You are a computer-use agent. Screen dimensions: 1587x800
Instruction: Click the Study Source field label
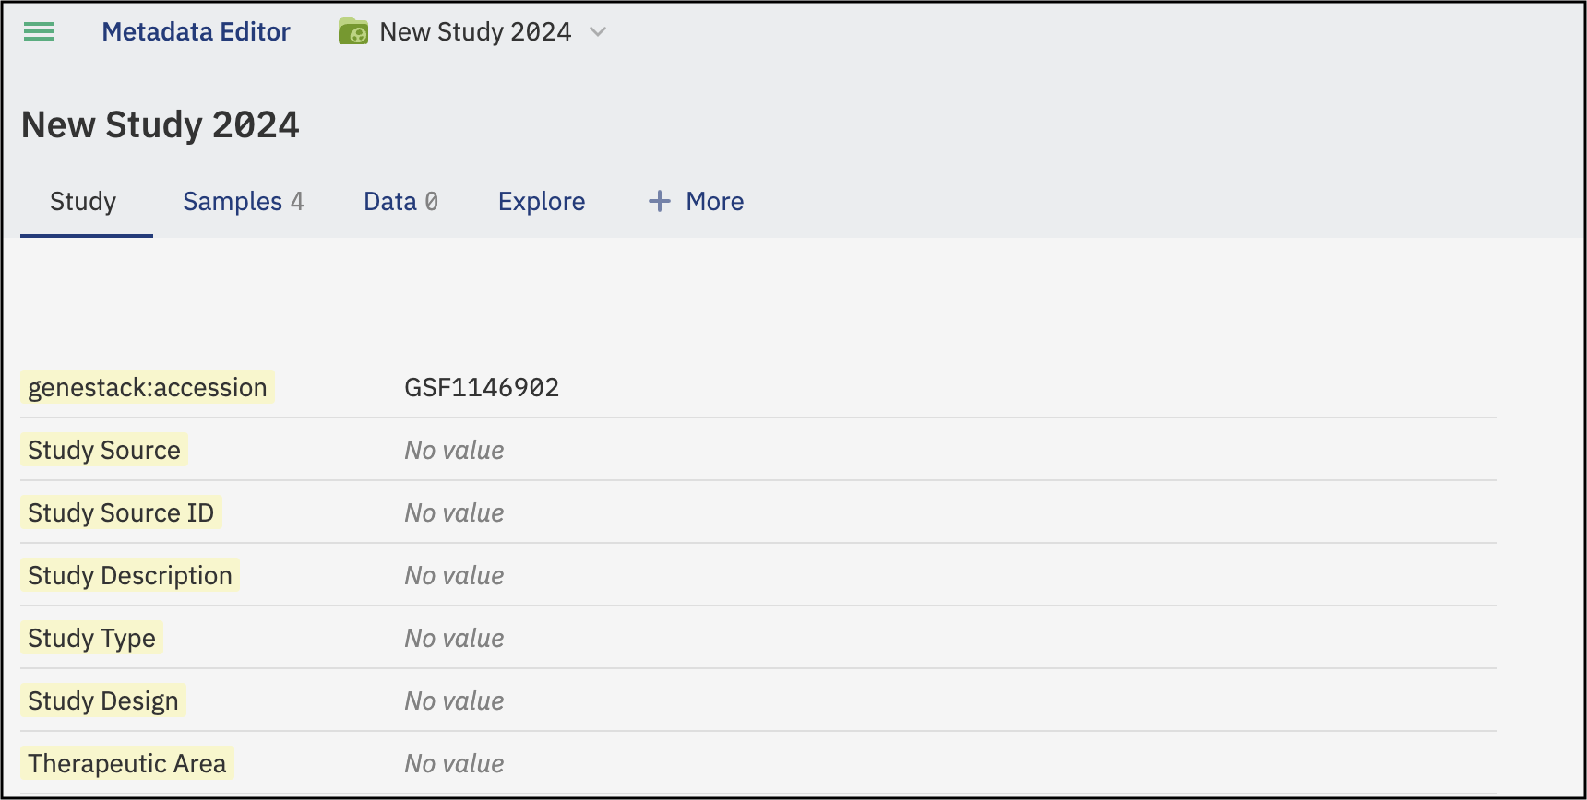click(104, 450)
